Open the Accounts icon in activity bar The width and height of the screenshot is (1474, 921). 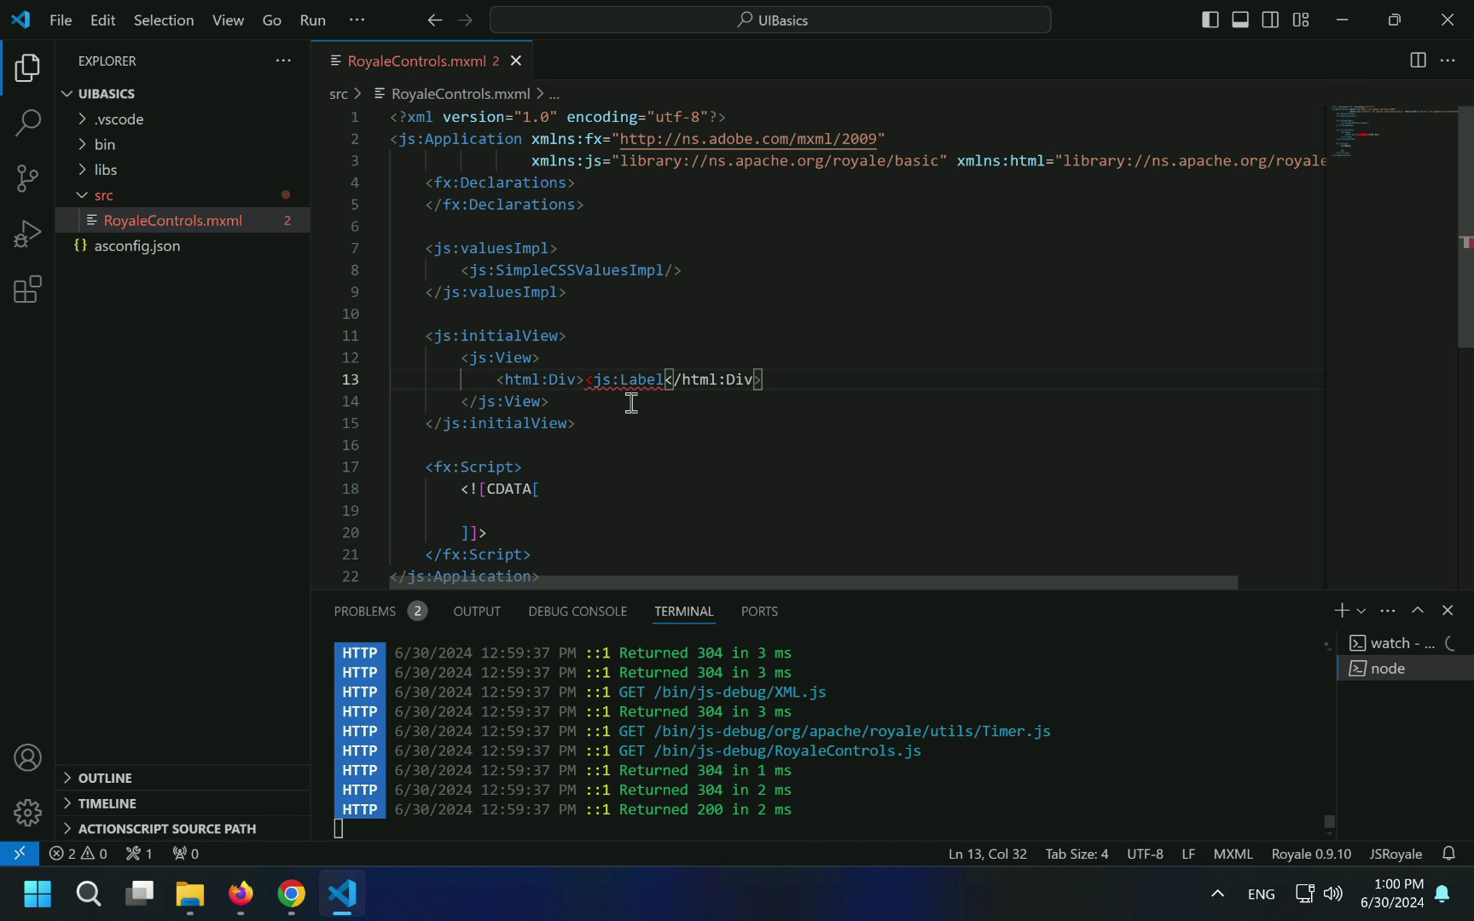[27, 758]
